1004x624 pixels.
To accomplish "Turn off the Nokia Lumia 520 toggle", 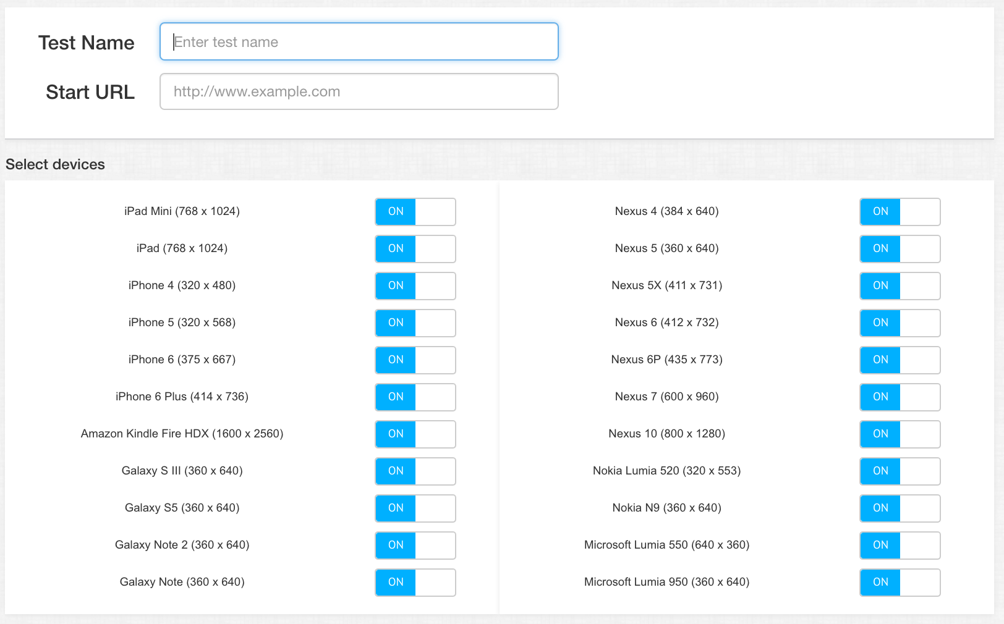I will [x=900, y=471].
